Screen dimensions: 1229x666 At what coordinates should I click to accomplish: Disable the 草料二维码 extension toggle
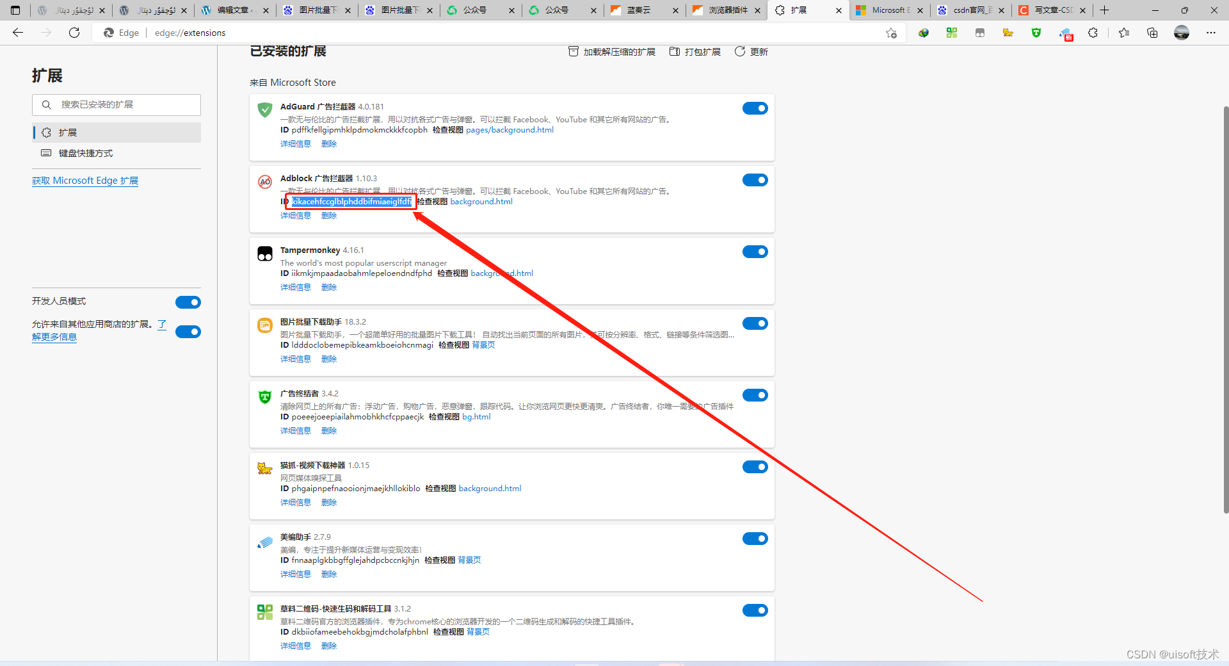[755, 610]
